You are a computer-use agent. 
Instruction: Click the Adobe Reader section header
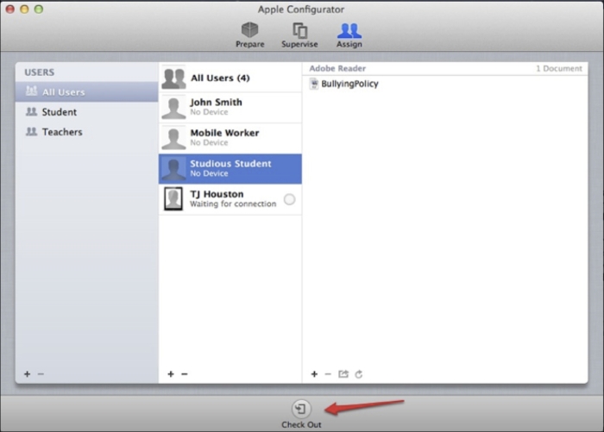click(x=337, y=68)
